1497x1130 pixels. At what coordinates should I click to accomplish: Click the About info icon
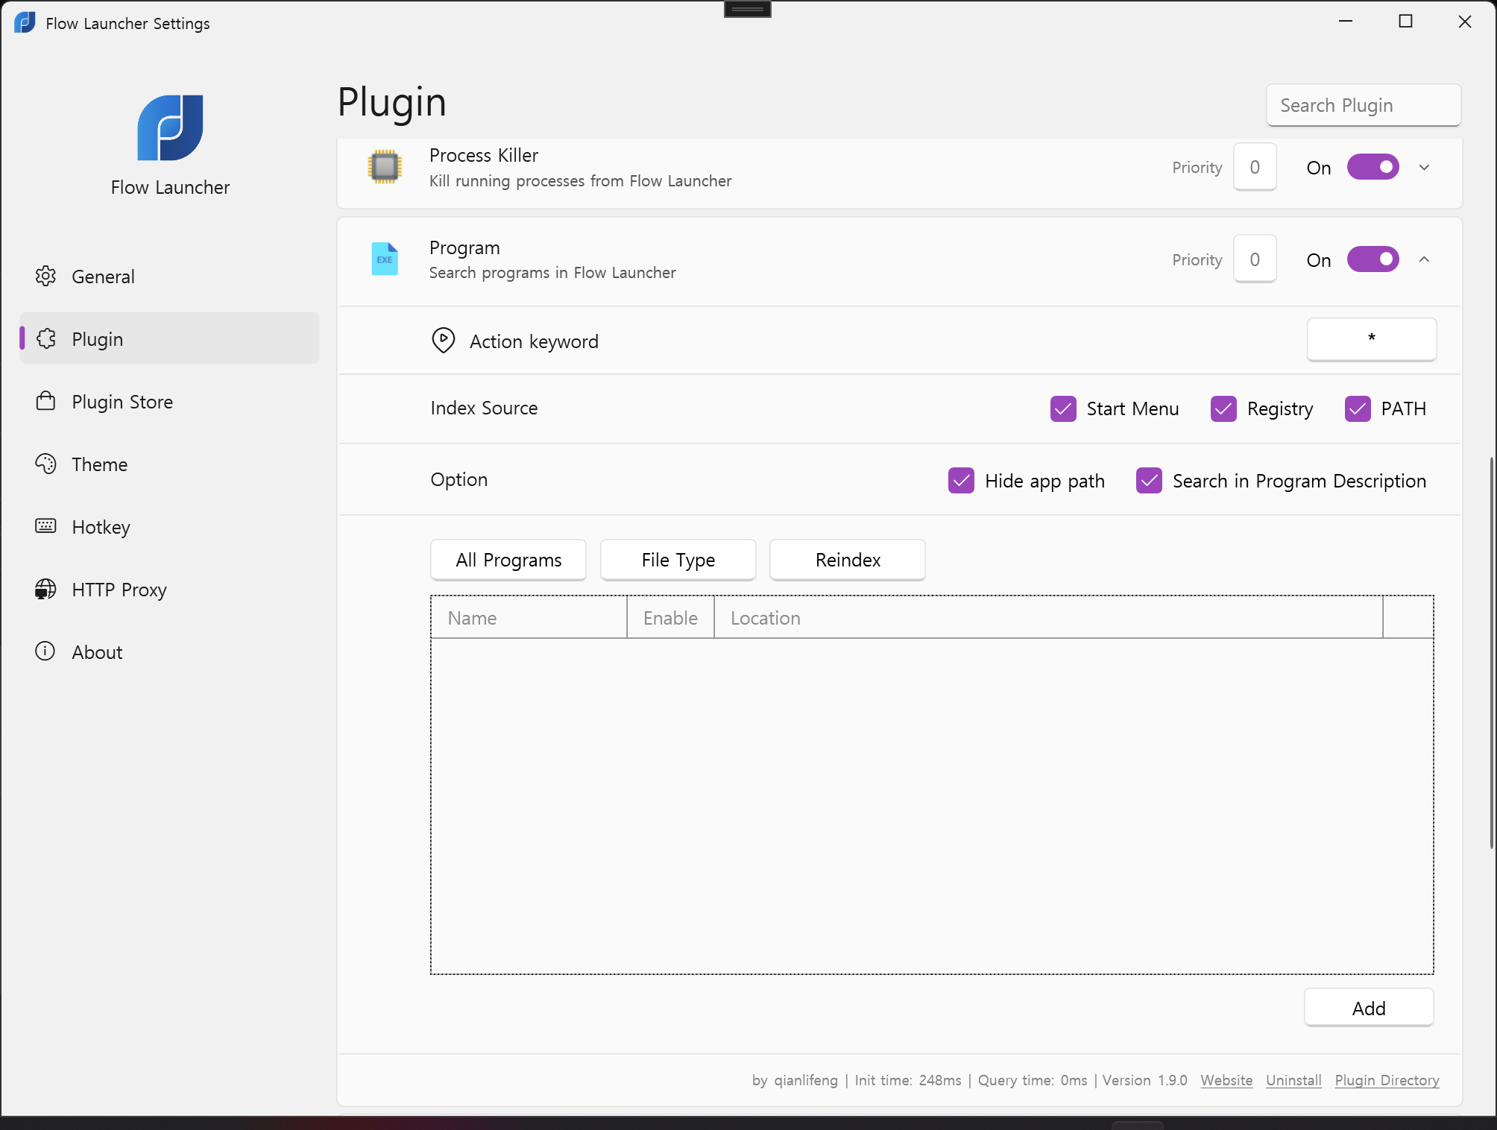click(45, 651)
